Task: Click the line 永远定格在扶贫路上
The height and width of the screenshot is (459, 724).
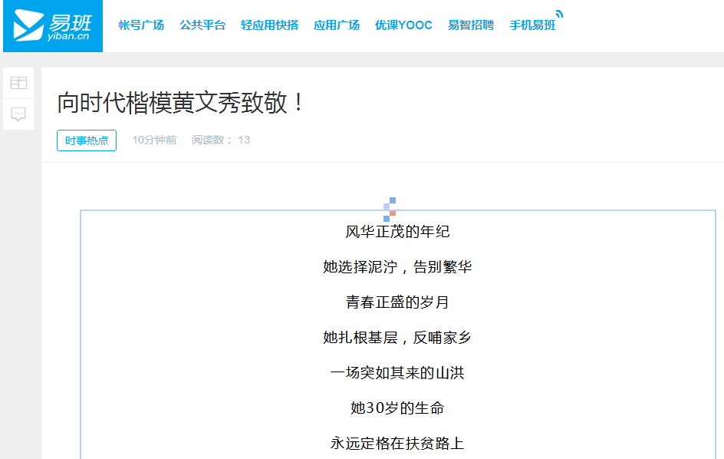Action: click(x=397, y=444)
